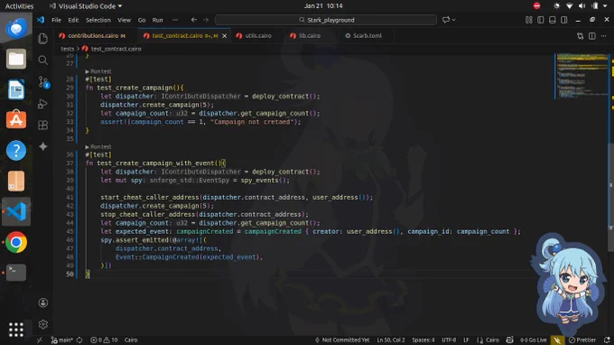Screen dimensions: 614x345
Task: Open the Run menu
Action: coord(157,20)
